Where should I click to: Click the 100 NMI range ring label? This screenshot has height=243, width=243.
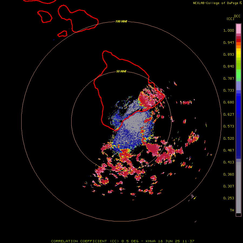121,21
